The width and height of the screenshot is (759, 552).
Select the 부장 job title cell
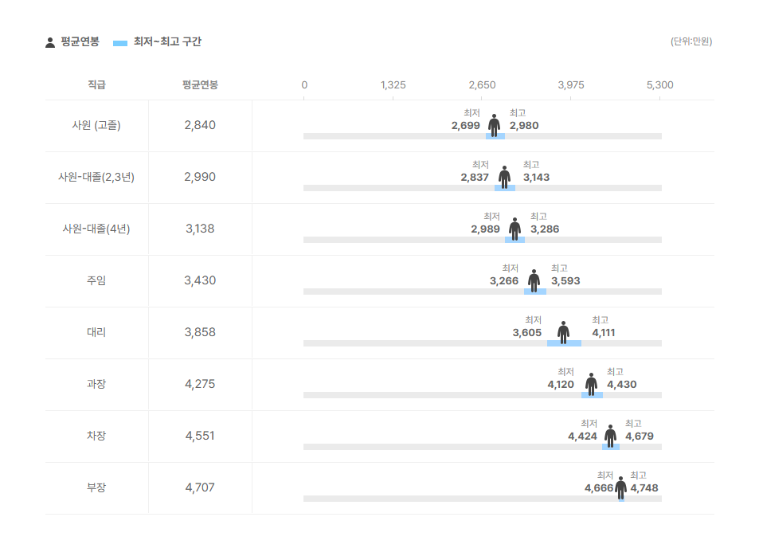[x=96, y=487]
